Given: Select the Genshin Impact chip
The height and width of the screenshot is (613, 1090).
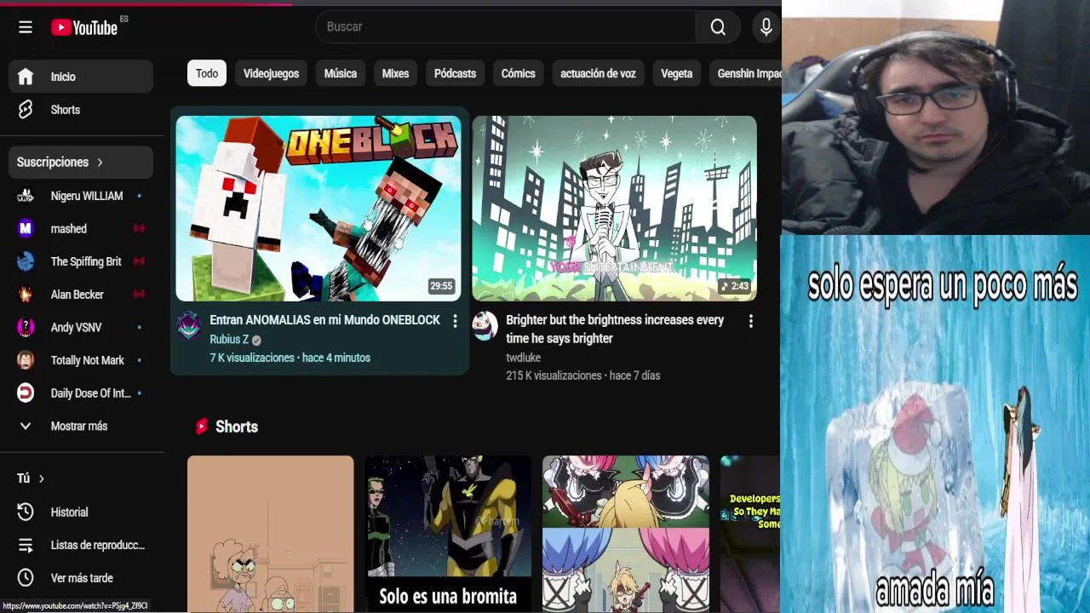Looking at the screenshot, I should coord(746,73).
